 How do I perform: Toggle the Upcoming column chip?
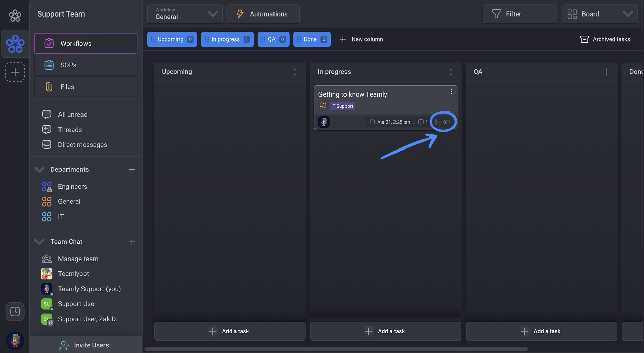pyautogui.click(x=172, y=39)
